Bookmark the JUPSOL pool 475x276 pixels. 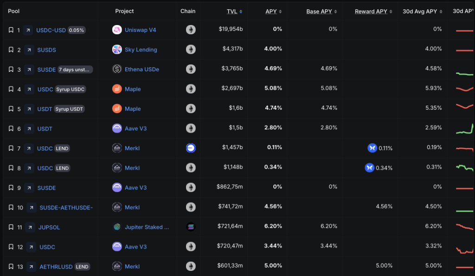pos(11,227)
